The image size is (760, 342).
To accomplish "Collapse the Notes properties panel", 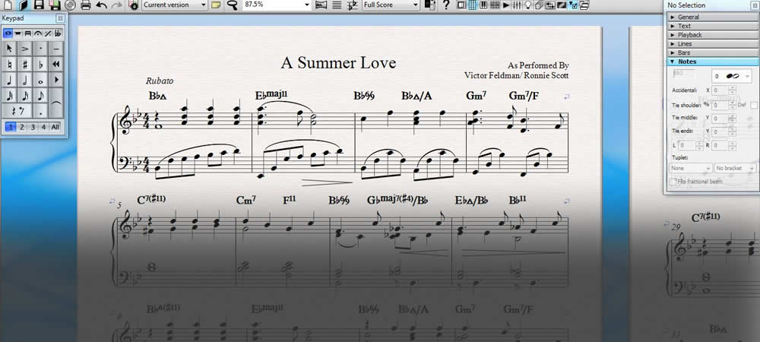I will click(x=713, y=62).
